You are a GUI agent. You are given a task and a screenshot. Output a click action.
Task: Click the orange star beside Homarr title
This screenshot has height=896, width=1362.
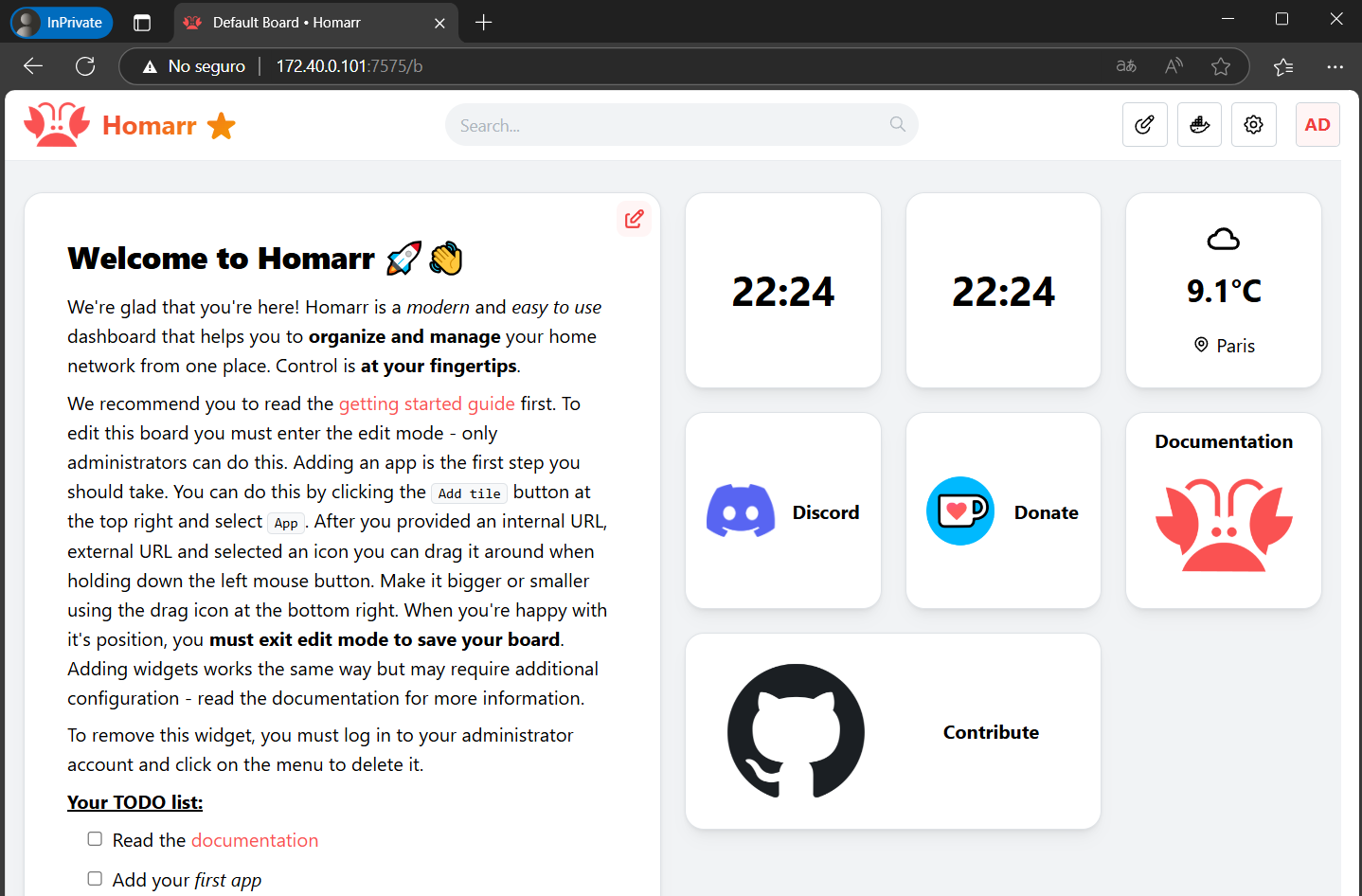(x=222, y=126)
